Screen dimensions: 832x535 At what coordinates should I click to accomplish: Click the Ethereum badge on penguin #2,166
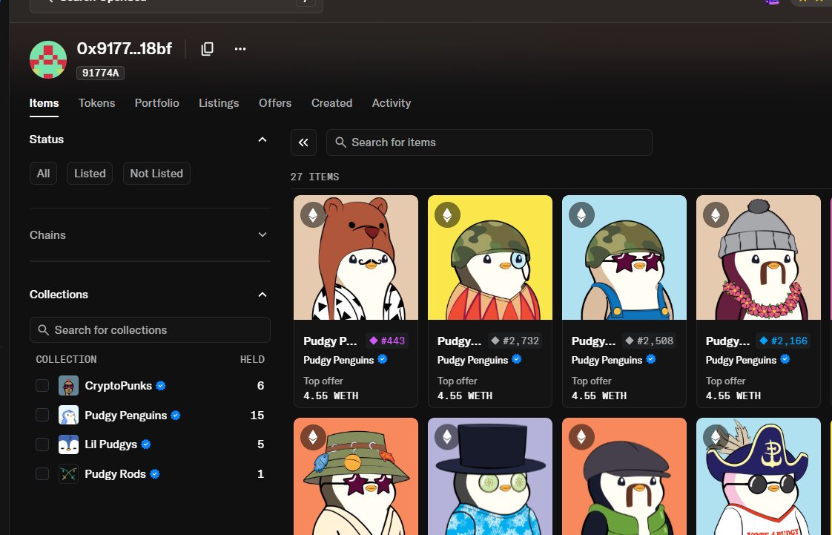[x=716, y=215]
